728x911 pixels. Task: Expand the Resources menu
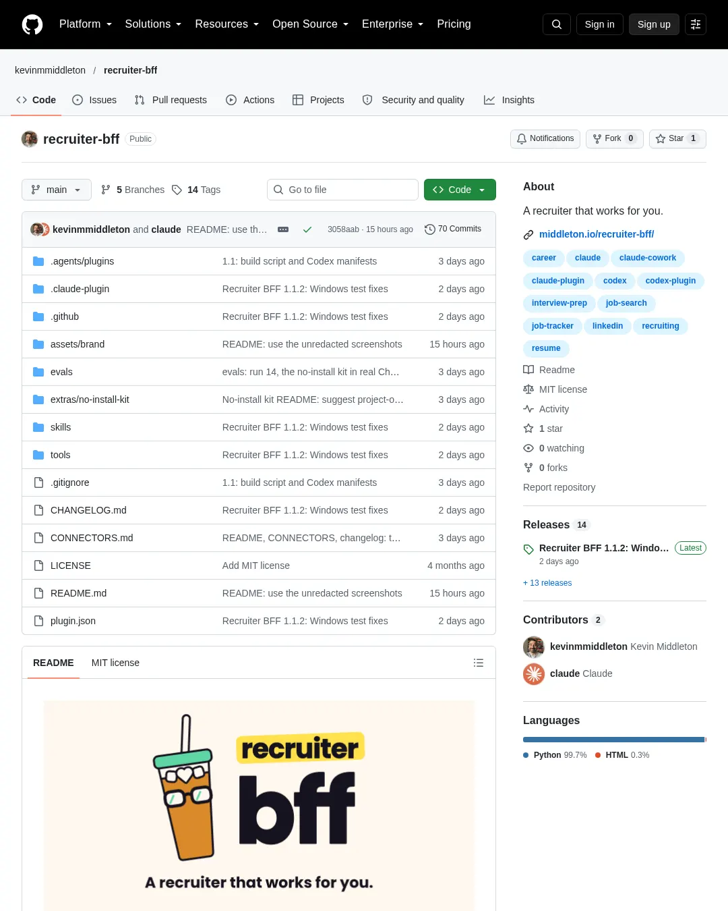click(226, 24)
